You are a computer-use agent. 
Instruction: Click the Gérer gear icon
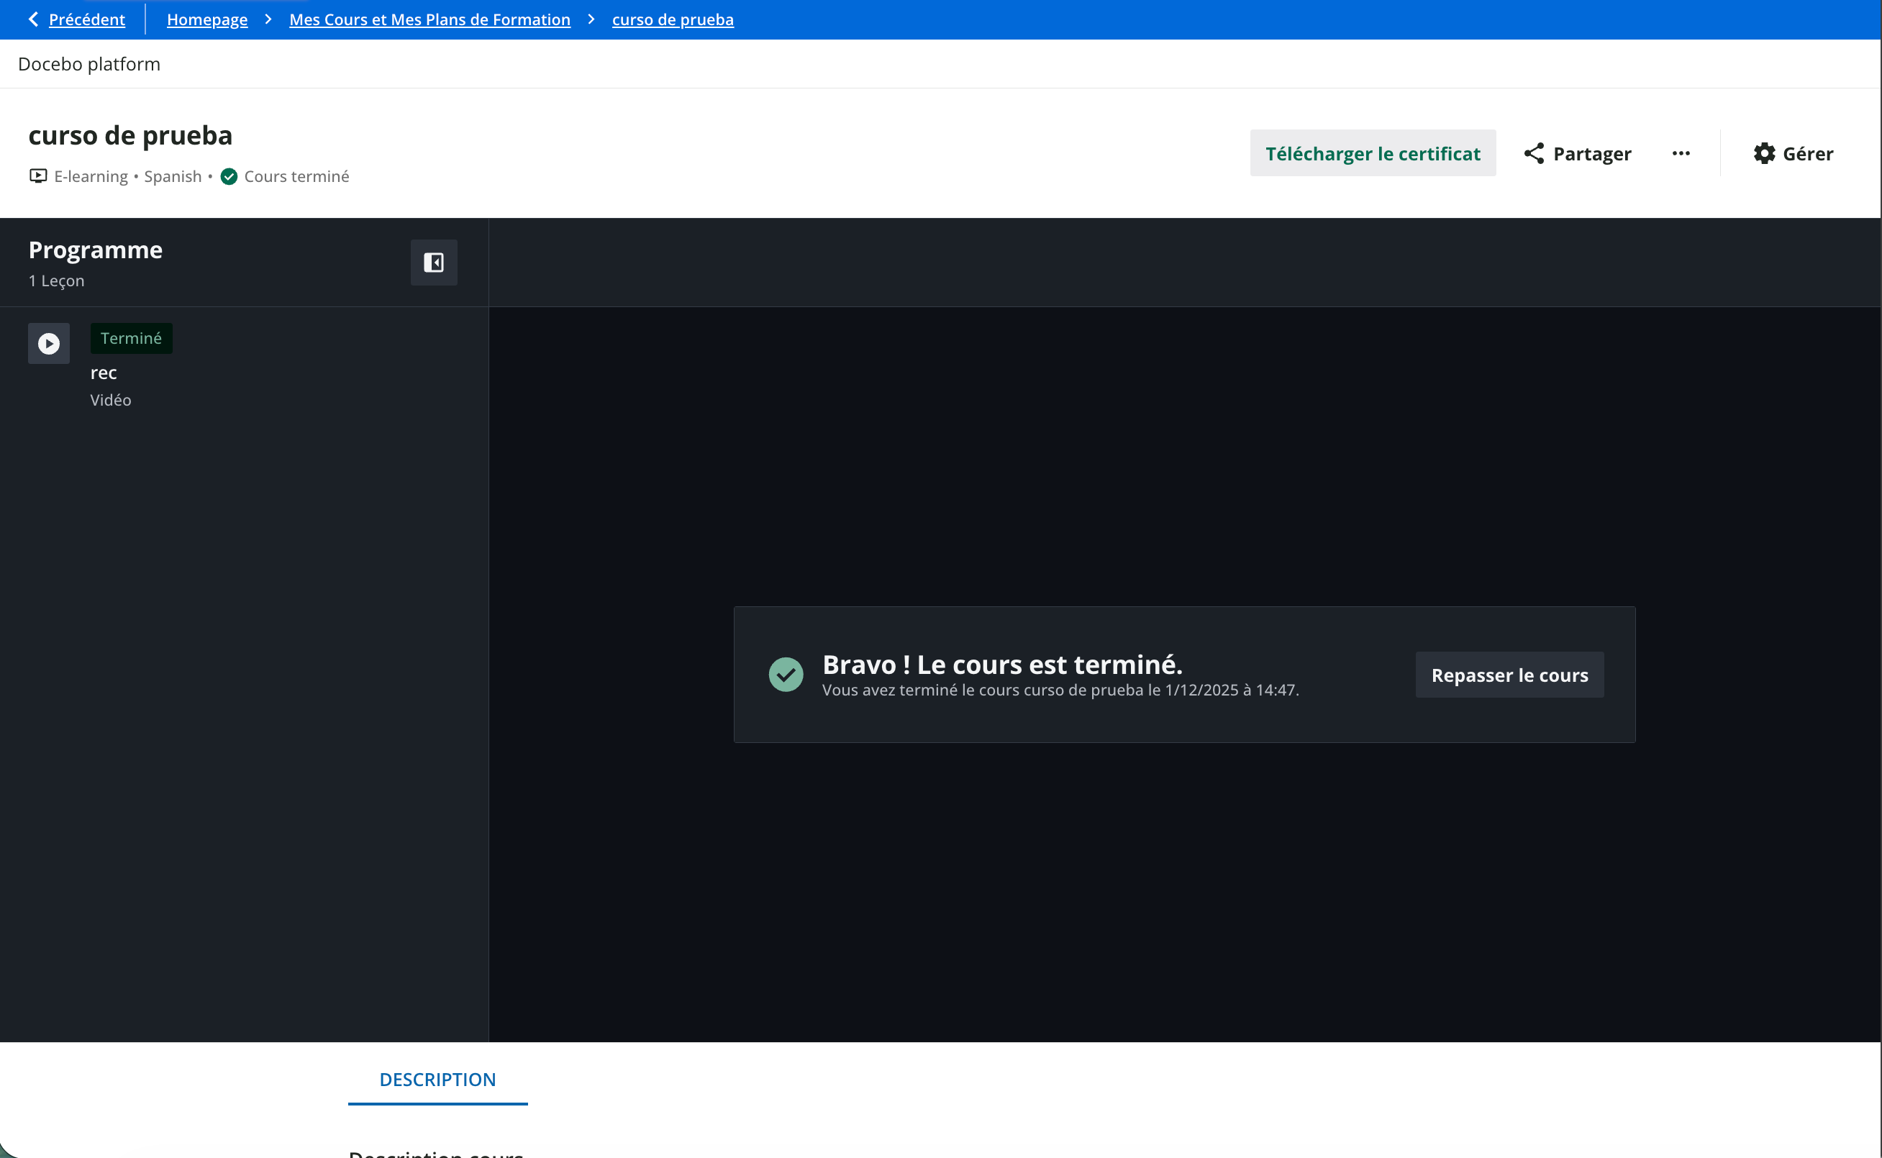click(x=1764, y=153)
